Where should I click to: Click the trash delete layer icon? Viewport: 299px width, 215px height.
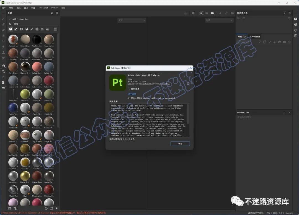pos(289,42)
